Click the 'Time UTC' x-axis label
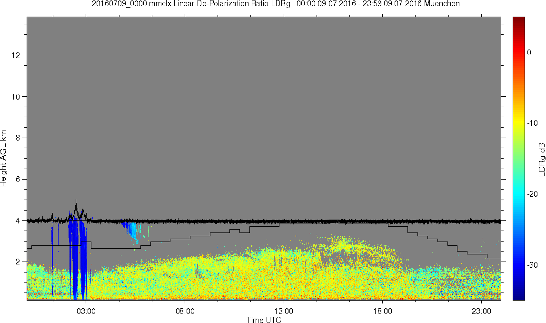This screenshot has height=323, width=546. (264, 320)
